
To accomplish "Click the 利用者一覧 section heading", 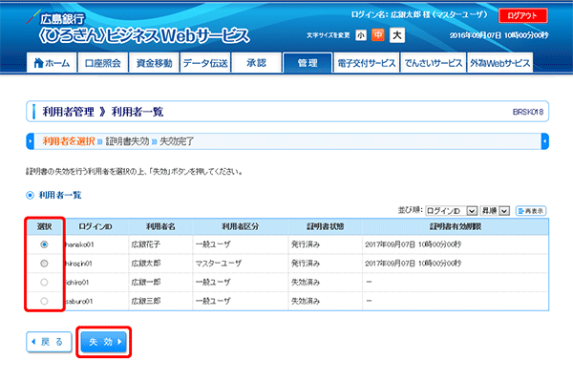I will pyautogui.click(x=60, y=195).
